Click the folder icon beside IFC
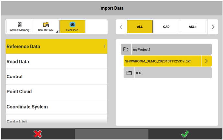Viewport: 223px width, 140px height. (x=129, y=73)
